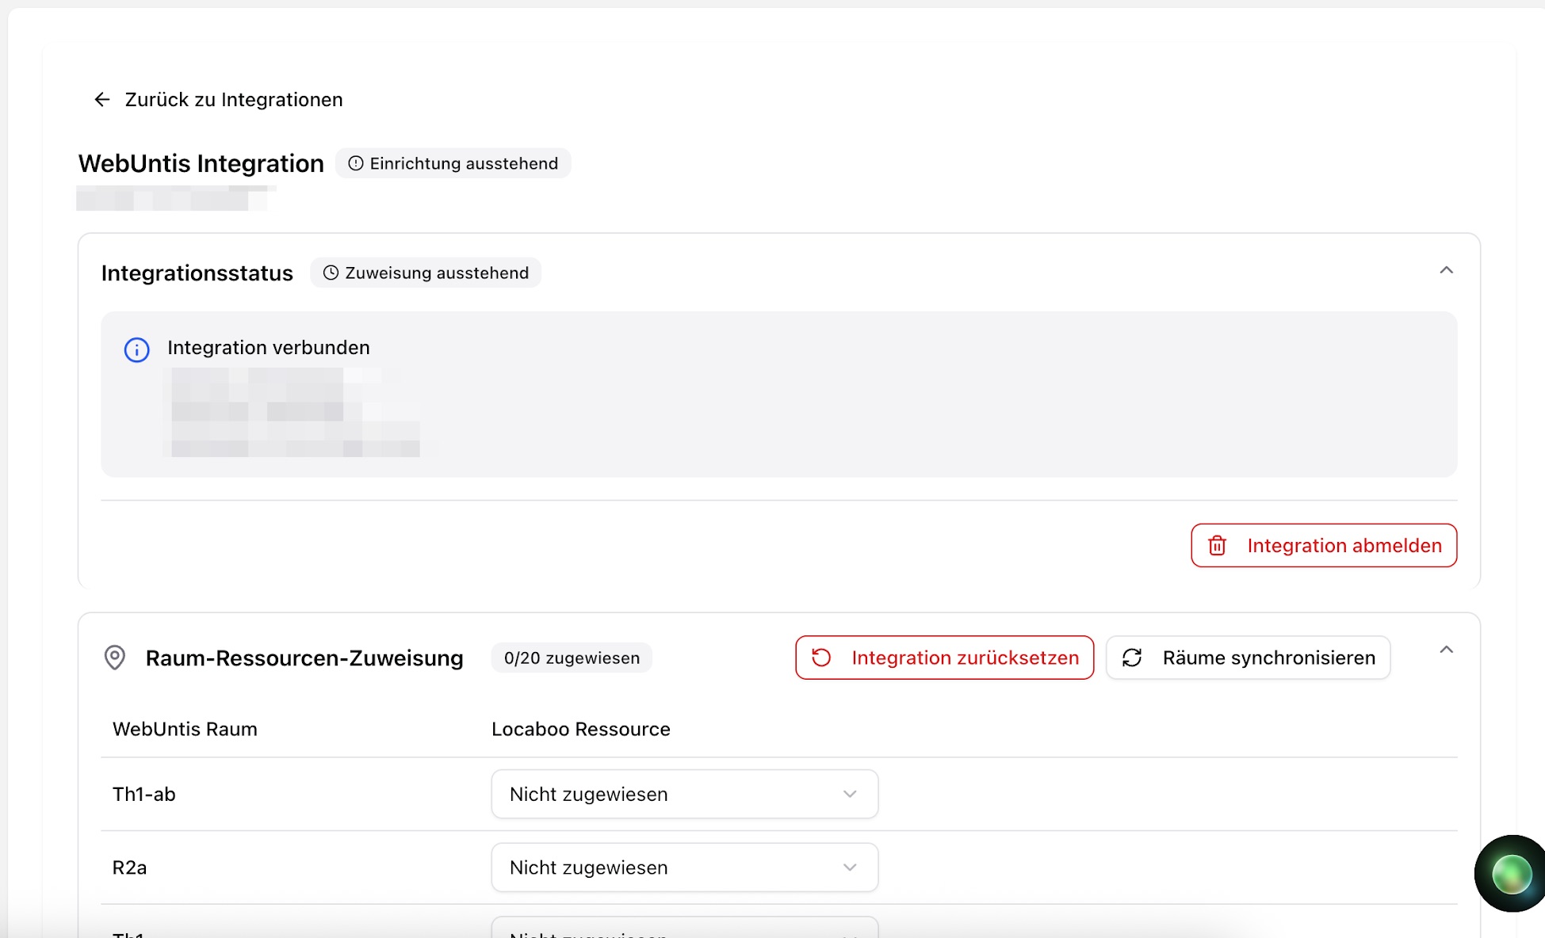1545x938 pixels.
Task: Open resource dropdown for Th1-ab
Action: coord(684,794)
